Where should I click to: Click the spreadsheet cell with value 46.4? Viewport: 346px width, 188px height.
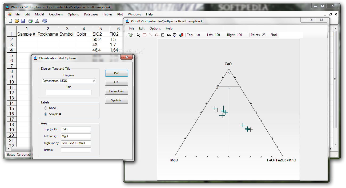[x=100, y=50]
